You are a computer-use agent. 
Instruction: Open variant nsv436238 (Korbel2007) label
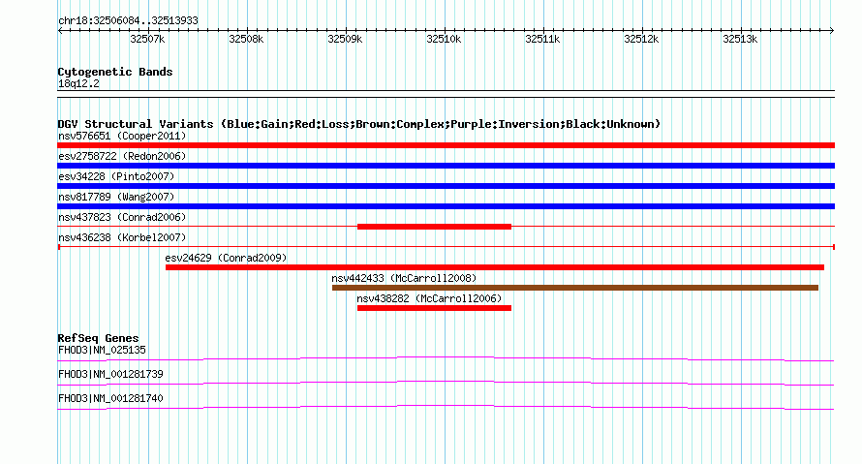122,237
